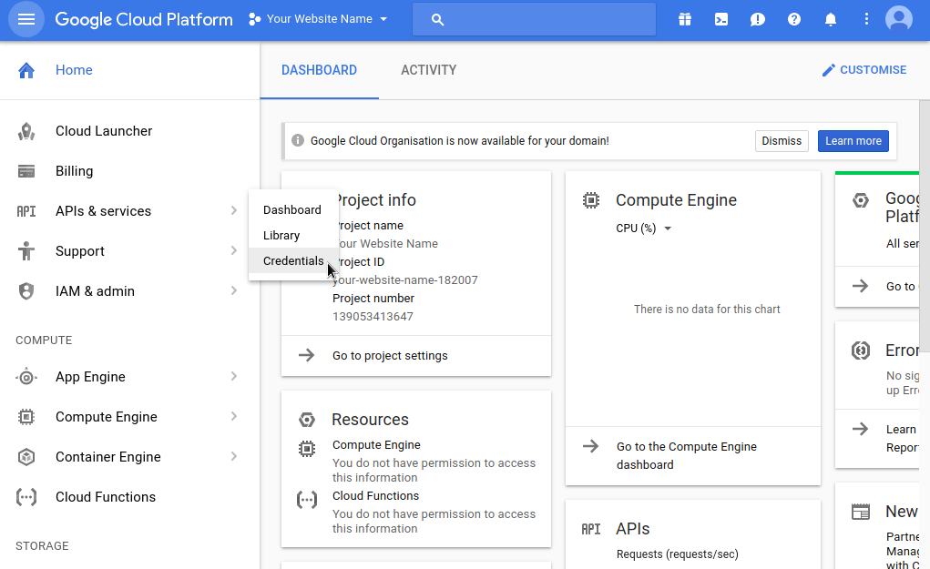Select Library in the APIs submenu
The image size is (930, 569).
click(281, 235)
